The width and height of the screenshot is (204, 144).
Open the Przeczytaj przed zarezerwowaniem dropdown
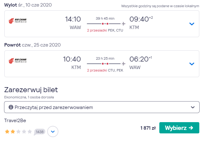pos(102,107)
